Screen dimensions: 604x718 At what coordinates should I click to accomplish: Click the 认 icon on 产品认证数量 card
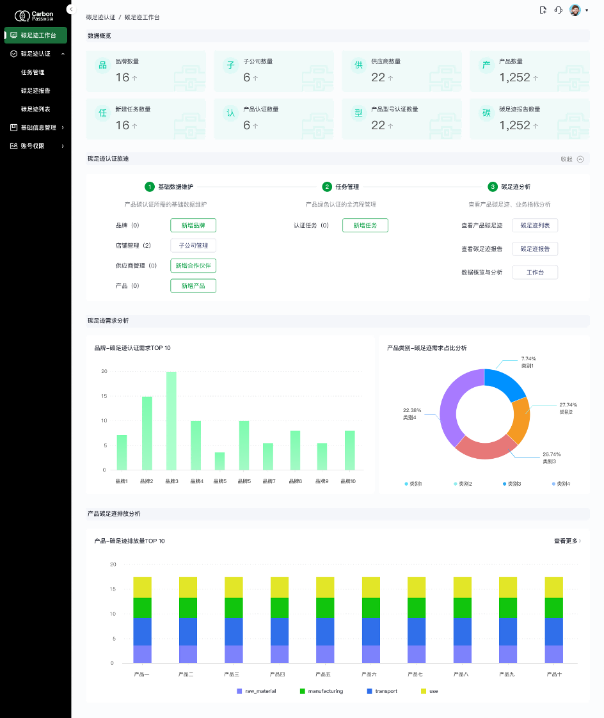231,113
